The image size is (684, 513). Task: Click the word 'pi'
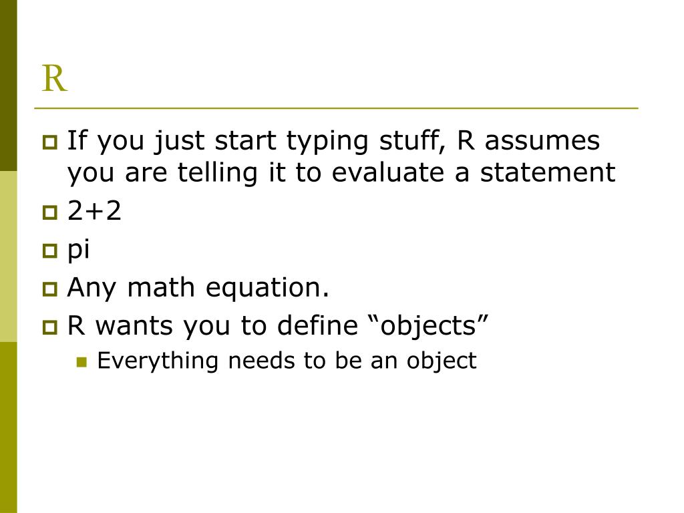click(x=79, y=250)
